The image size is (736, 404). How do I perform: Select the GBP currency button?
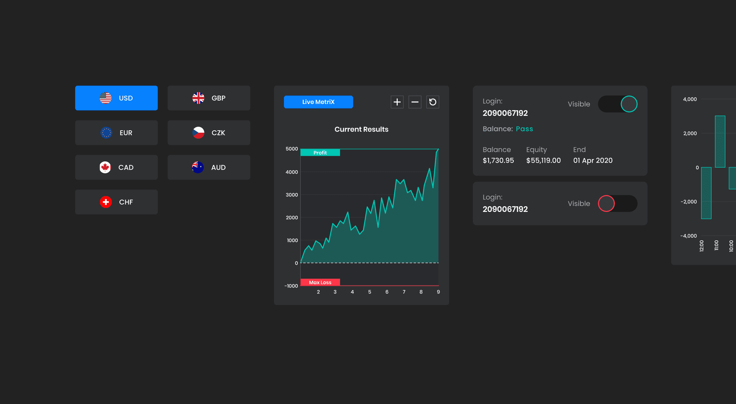(x=209, y=98)
